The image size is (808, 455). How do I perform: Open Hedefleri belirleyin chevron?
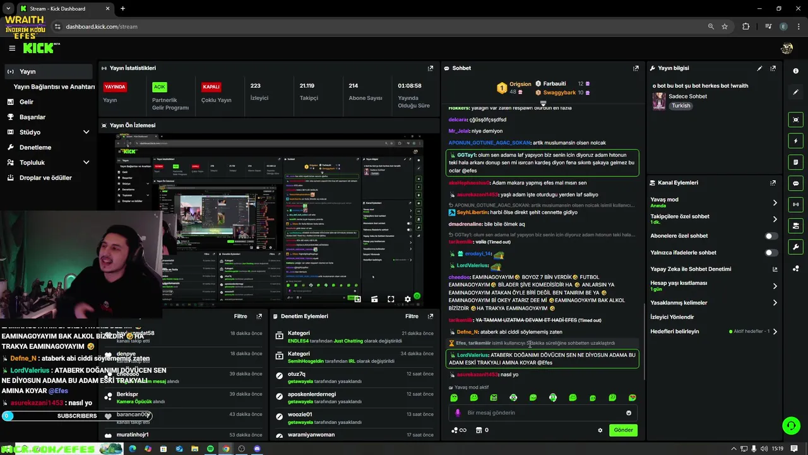click(775, 331)
